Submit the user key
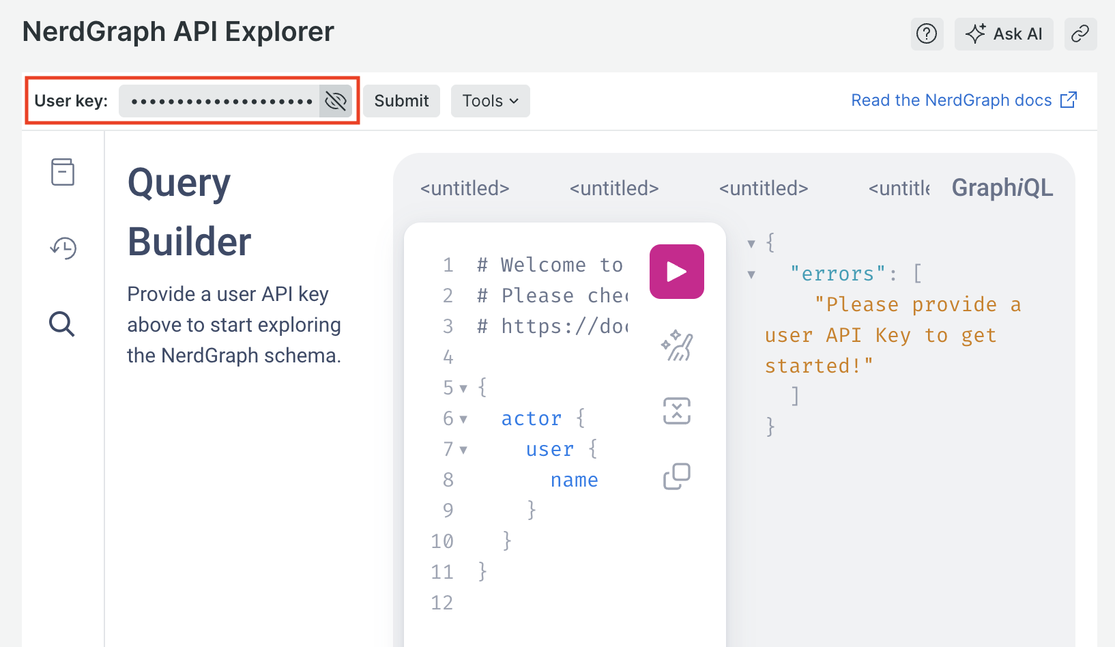The height and width of the screenshot is (647, 1115). [x=401, y=100]
